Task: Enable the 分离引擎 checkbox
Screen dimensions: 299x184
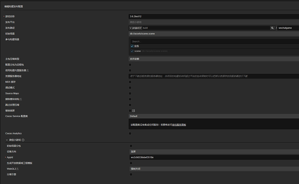Action: coord(131,174)
